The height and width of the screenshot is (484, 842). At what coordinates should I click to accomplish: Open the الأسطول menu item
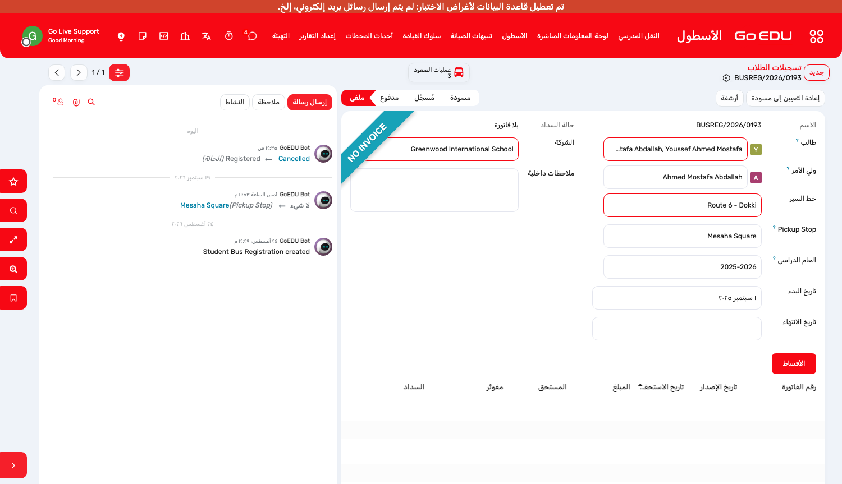(514, 36)
